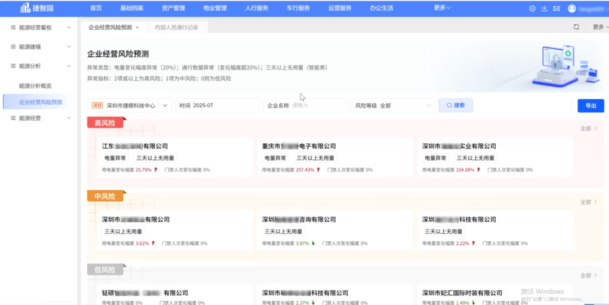Click the 搜索 button
The height and width of the screenshot is (305, 609).
click(x=456, y=105)
